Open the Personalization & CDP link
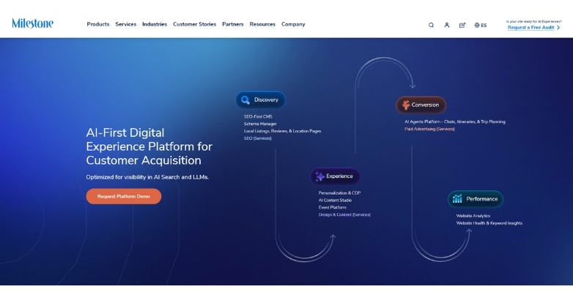Viewport: 573px width, 300px height. coord(339,193)
